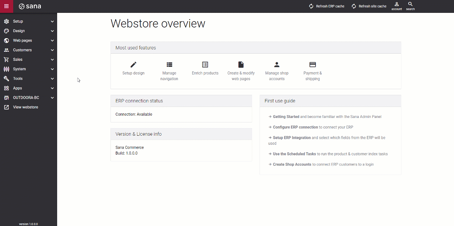Click the Tools wrench icon
This screenshot has width=454, height=226.
pos(6,79)
